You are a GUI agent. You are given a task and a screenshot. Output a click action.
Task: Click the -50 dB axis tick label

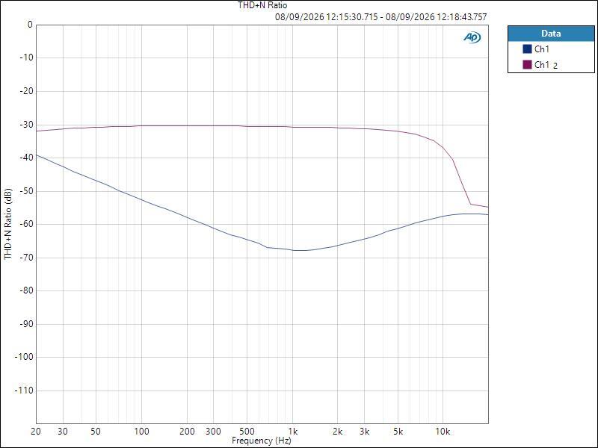tap(26, 191)
